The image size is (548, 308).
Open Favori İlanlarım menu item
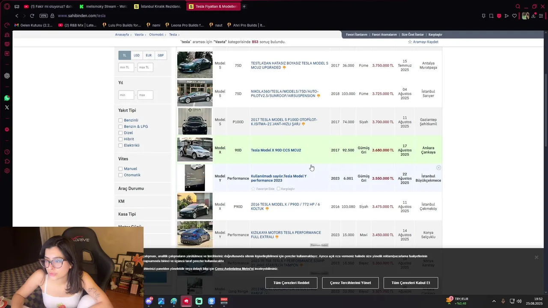pyautogui.click(x=357, y=35)
